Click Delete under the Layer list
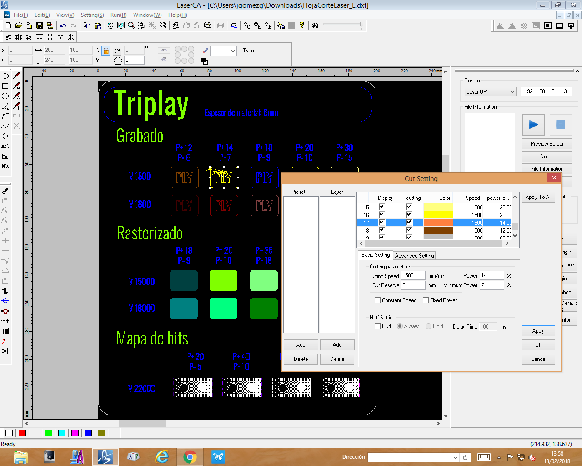This screenshot has height=466, width=582. 337,359
